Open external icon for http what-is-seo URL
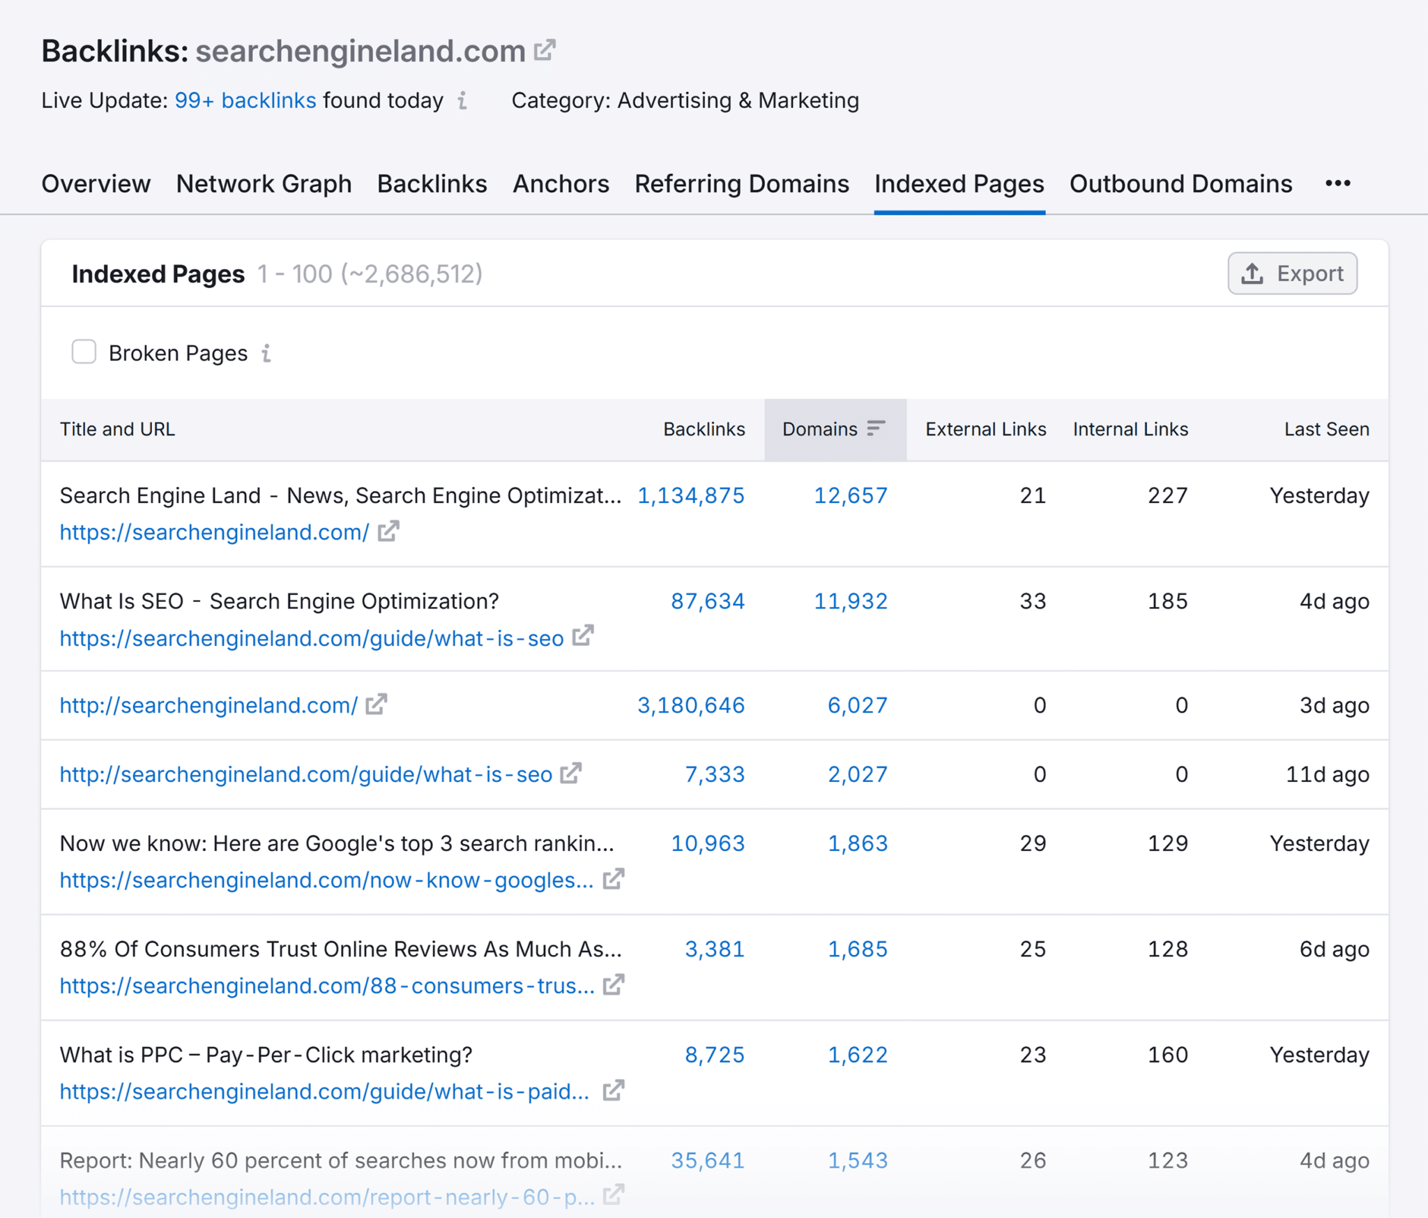This screenshot has width=1428, height=1218. pos(571,773)
